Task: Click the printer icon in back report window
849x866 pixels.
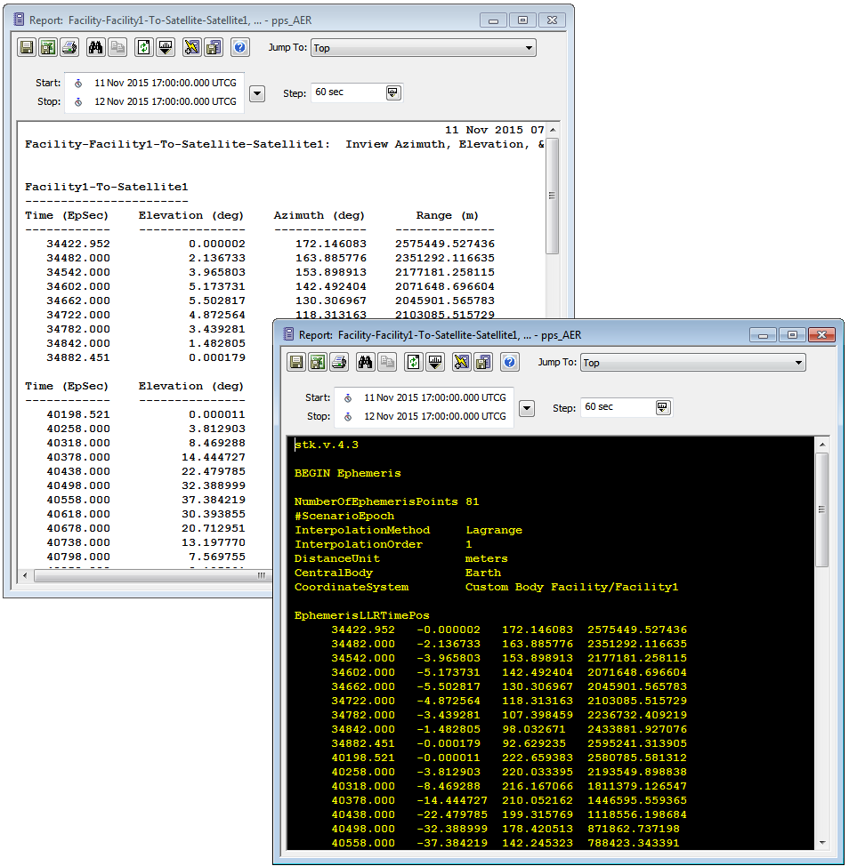Action: 69,47
